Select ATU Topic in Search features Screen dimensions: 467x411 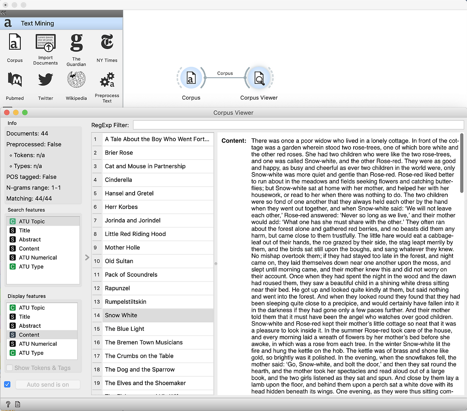(x=43, y=221)
